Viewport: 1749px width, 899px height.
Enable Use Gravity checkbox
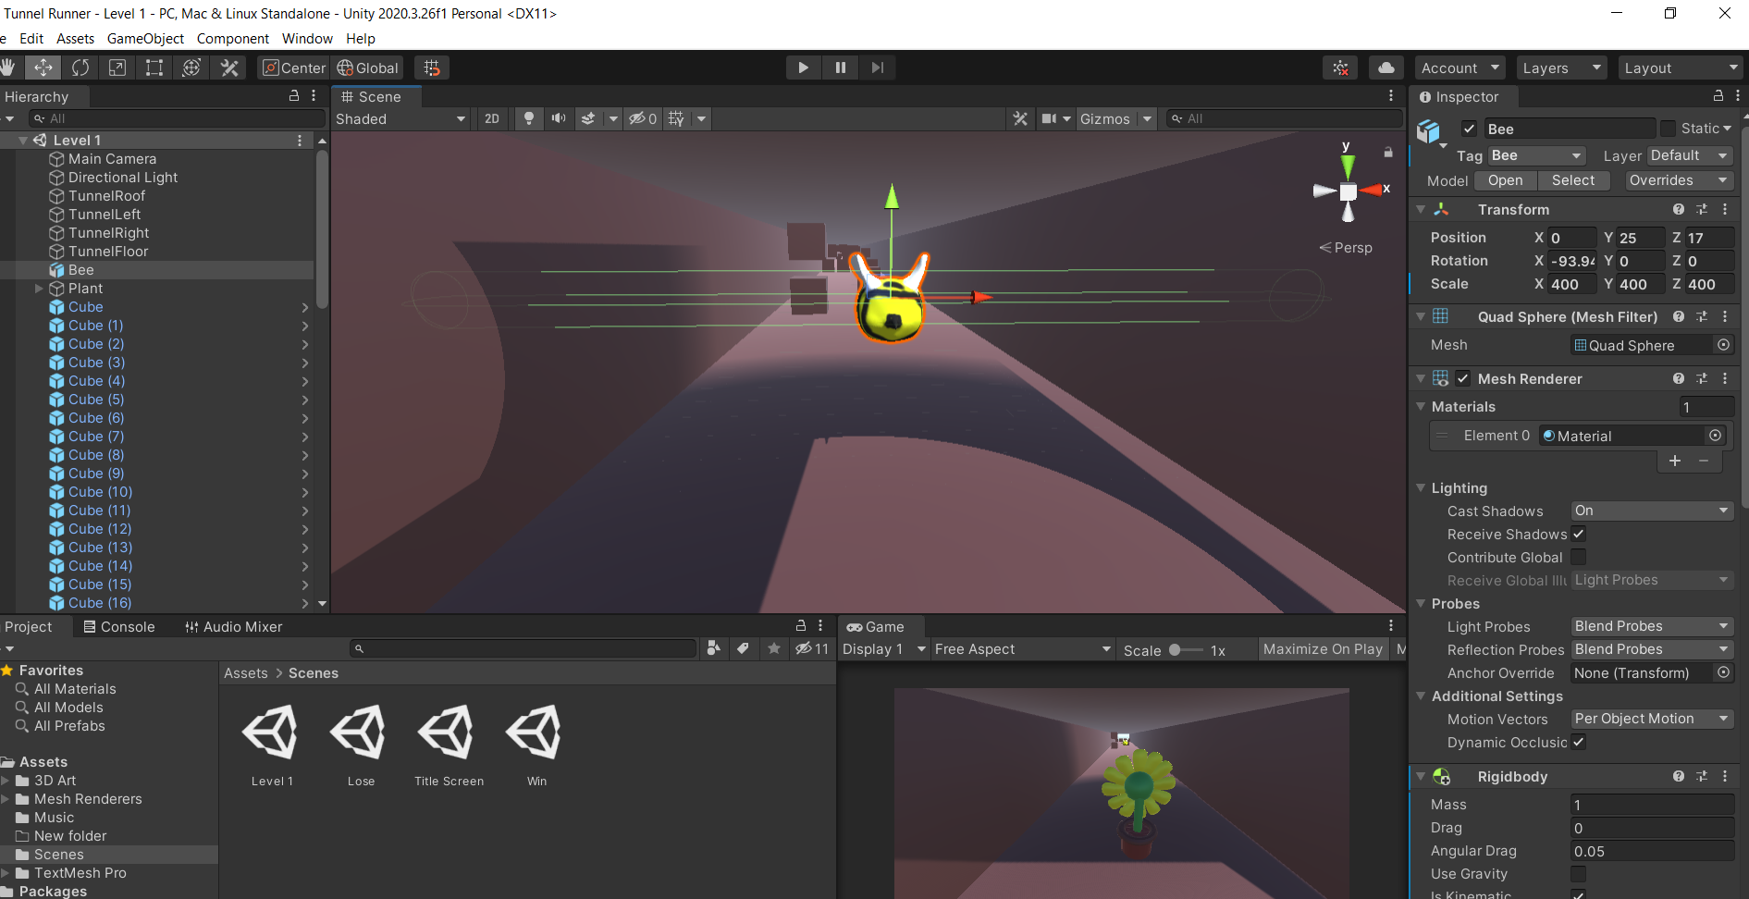click(1579, 874)
